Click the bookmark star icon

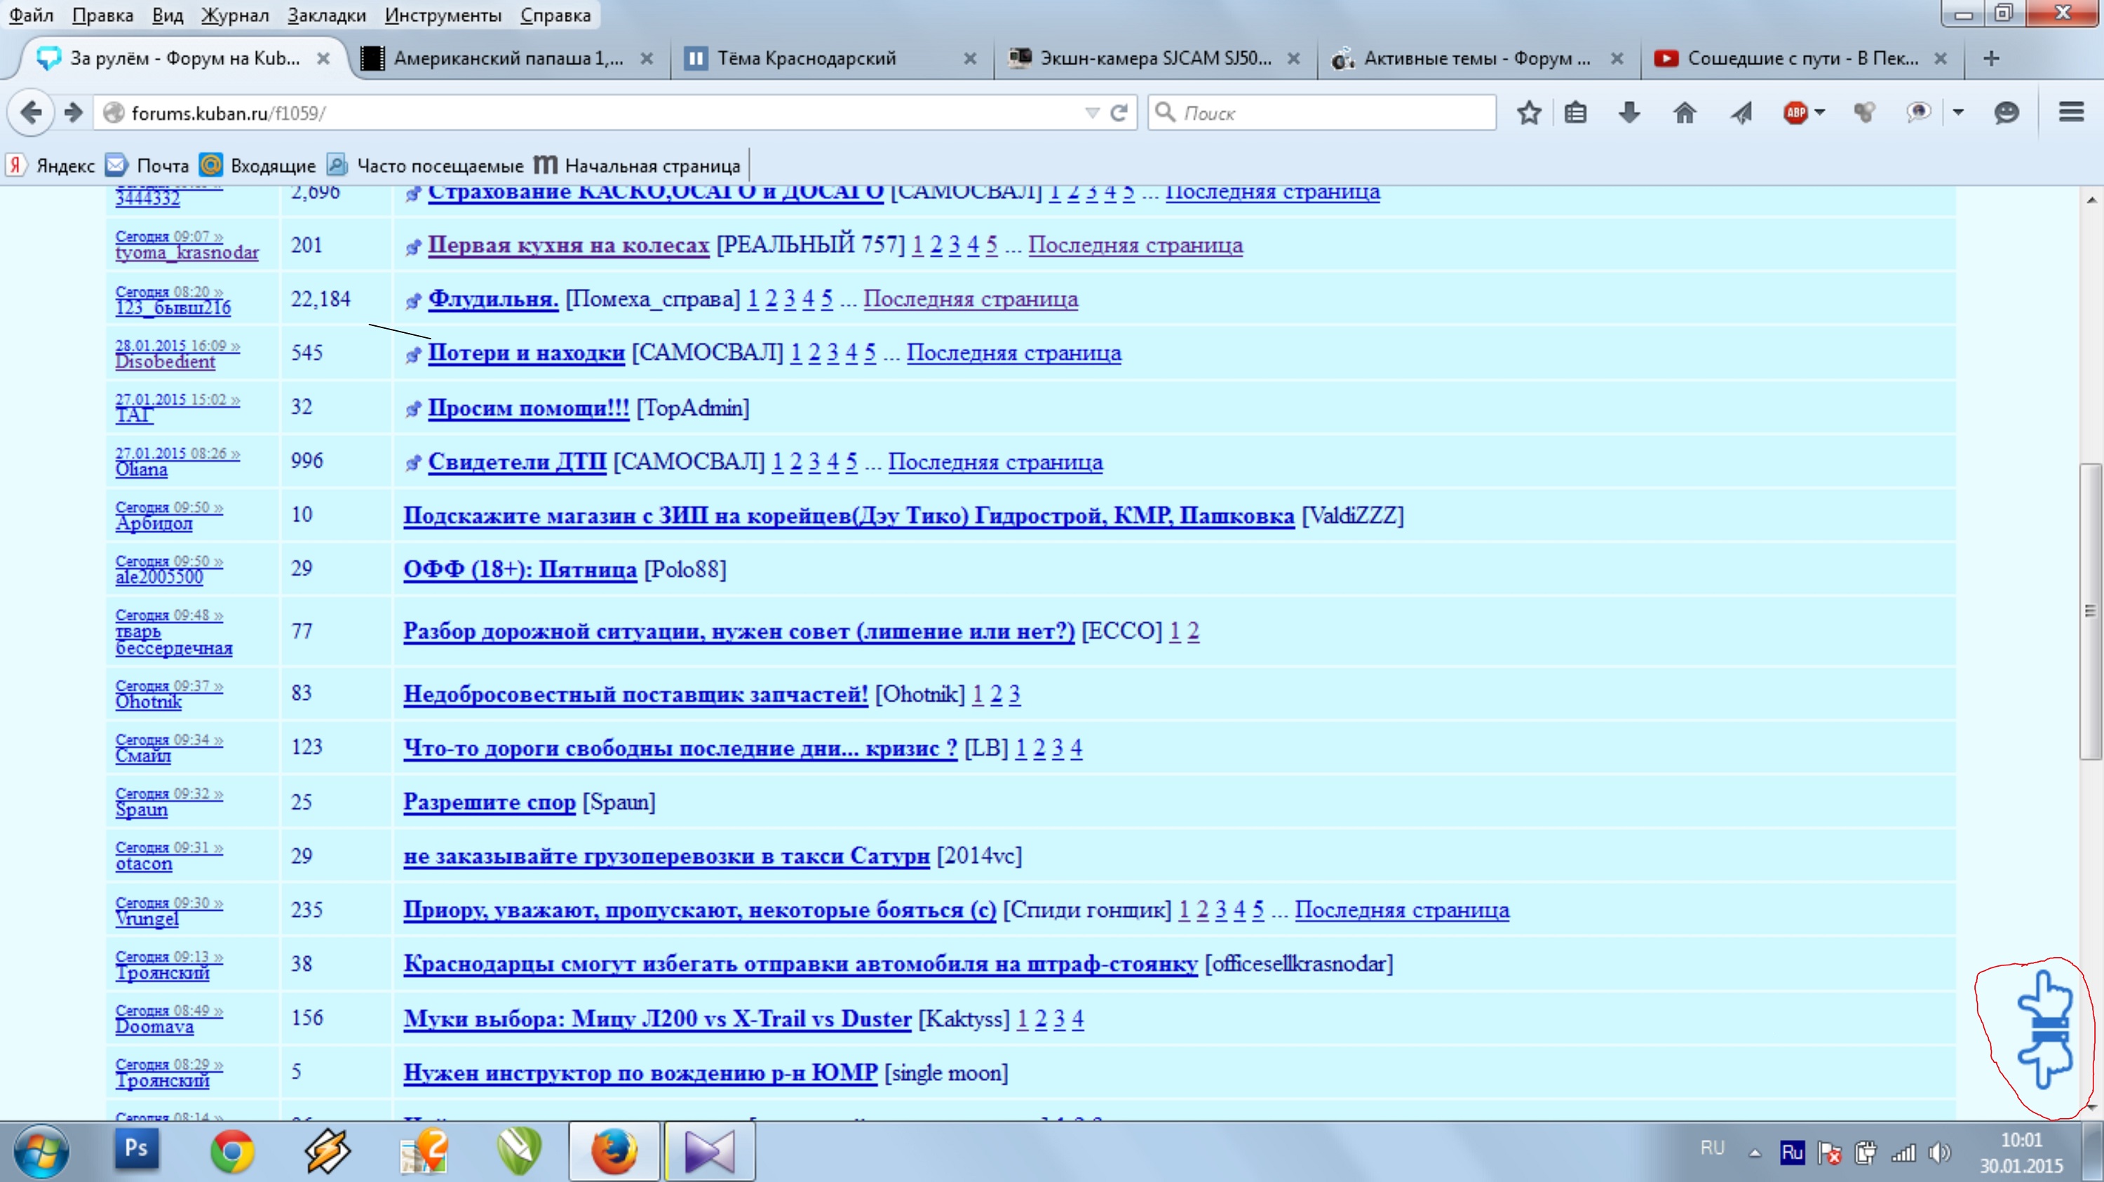(1528, 113)
